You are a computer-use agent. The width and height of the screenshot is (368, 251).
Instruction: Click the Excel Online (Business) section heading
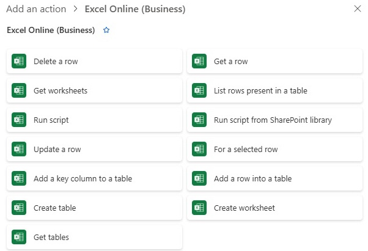click(51, 30)
